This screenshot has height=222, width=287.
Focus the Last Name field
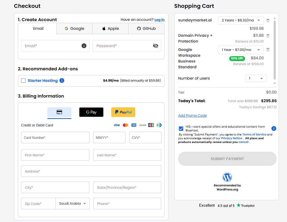[127, 155]
